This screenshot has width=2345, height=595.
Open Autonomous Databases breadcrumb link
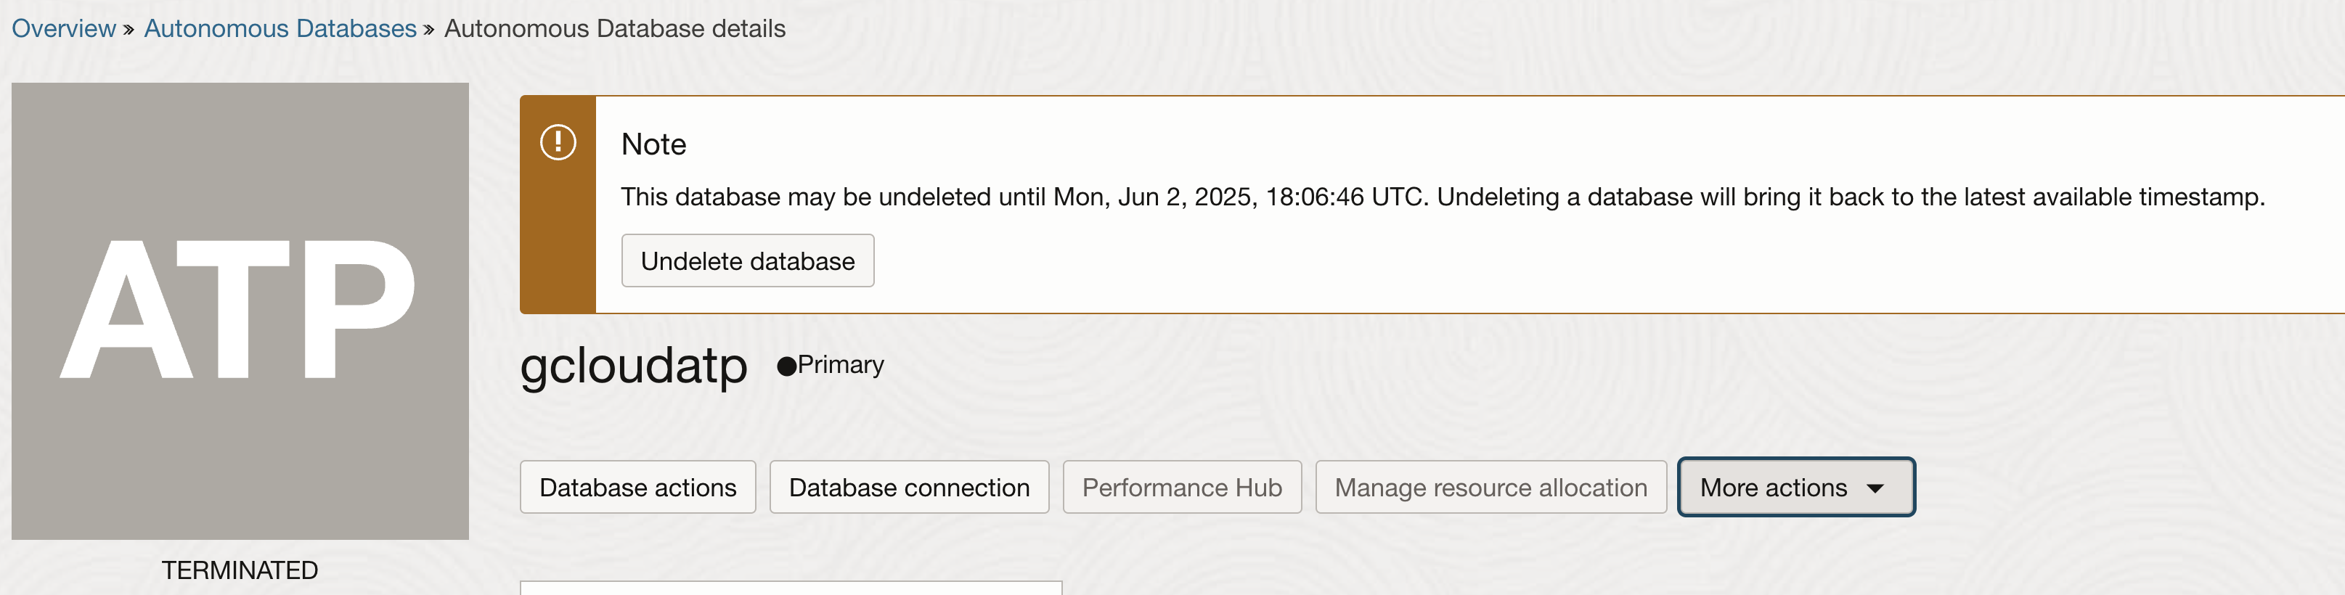pyautogui.click(x=280, y=28)
